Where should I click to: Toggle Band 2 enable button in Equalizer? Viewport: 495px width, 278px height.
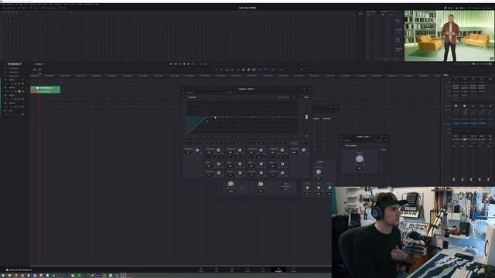210,144
